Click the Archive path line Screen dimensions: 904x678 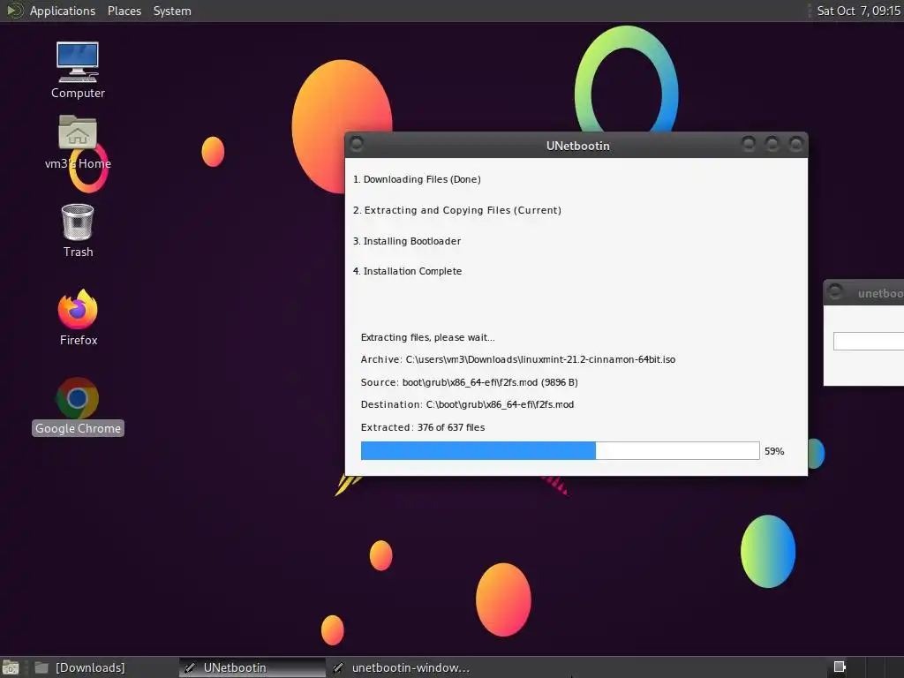[x=518, y=359]
